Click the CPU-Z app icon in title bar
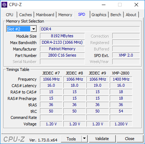 [4, 5]
